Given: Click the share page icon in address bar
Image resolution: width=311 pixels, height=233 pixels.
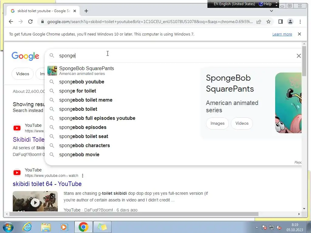Looking at the screenshot, I should [259, 22].
